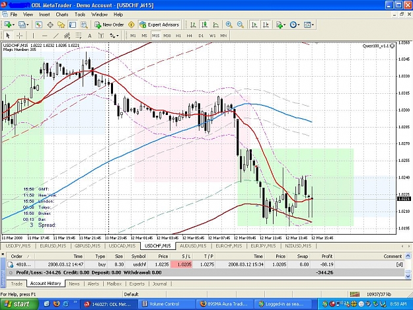Open the Indicators list icon
The height and width of the screenshot is (310, 413).
(280, 24)
